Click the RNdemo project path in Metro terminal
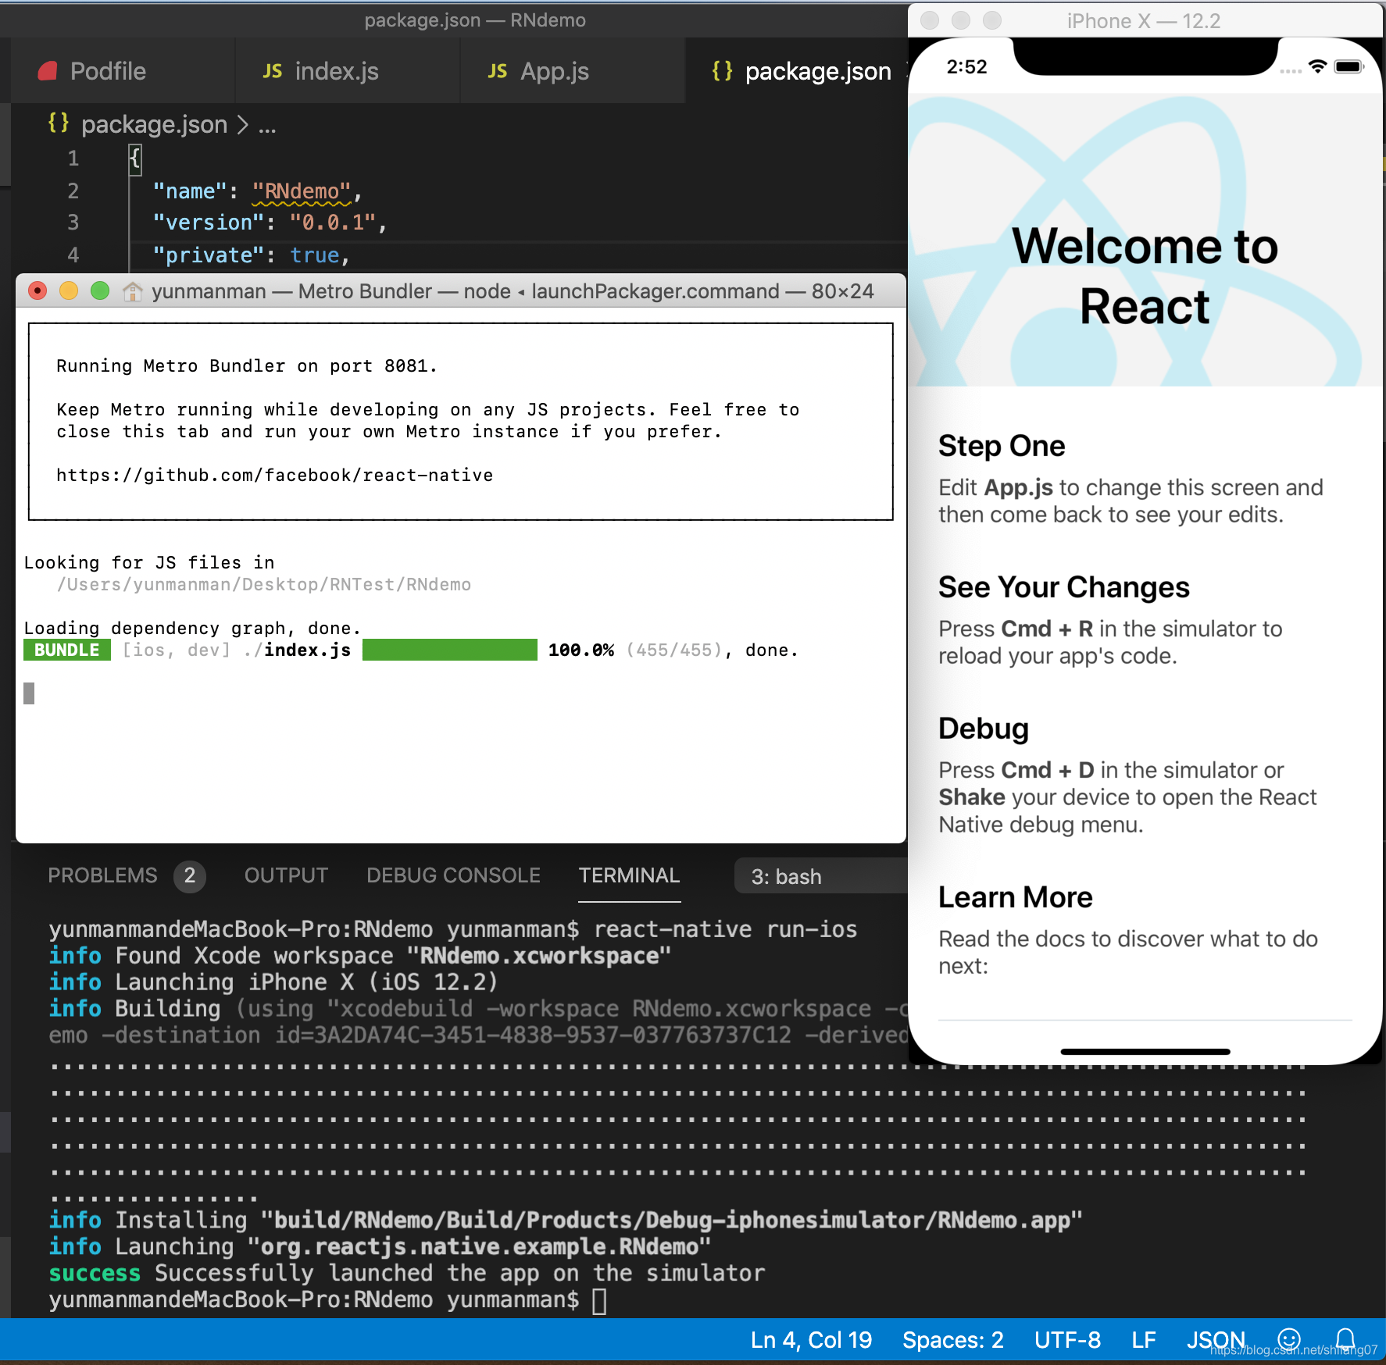The image size is (1386, 1365). [263, 584]
